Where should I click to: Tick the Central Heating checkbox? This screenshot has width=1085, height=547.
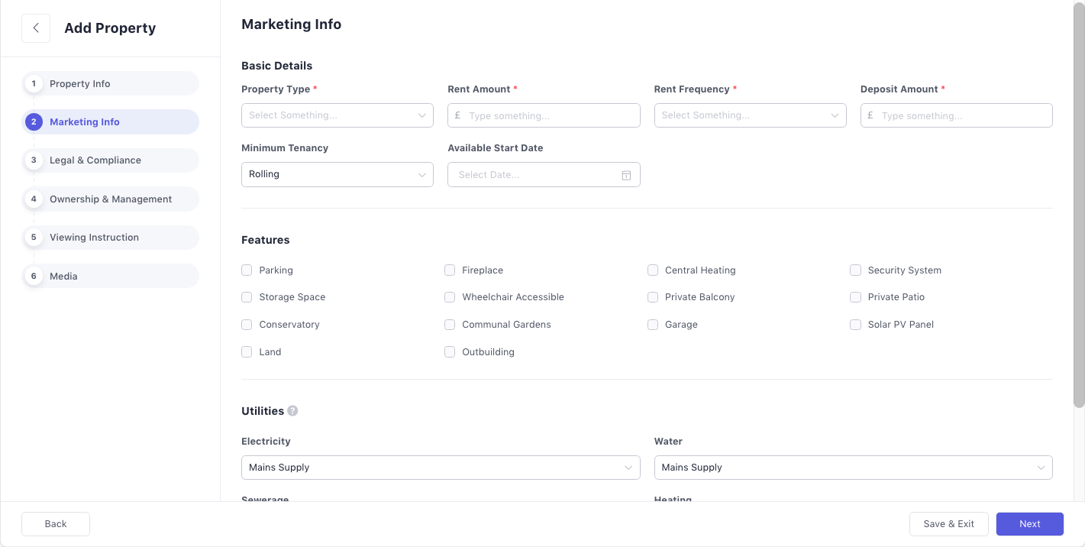(653, 270)
